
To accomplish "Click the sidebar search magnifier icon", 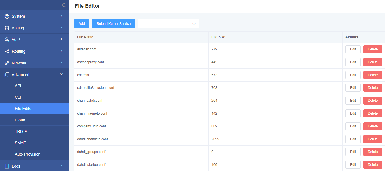I will click(64, 5).
